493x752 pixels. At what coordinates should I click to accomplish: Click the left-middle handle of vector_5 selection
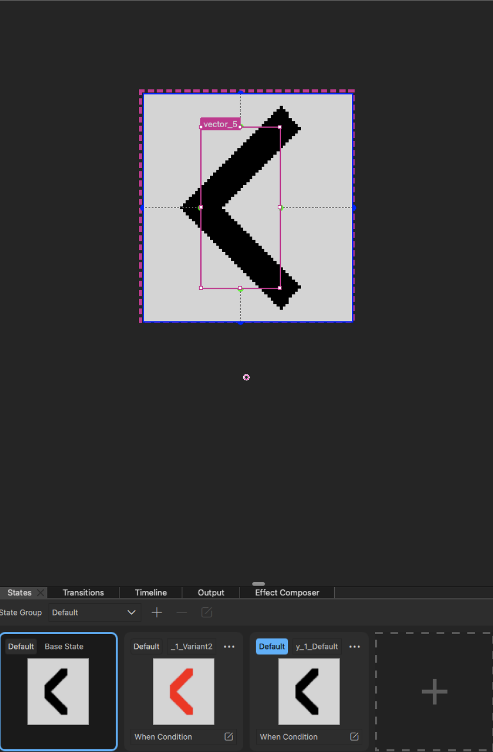pyautogui.click(x=201, y=207)
